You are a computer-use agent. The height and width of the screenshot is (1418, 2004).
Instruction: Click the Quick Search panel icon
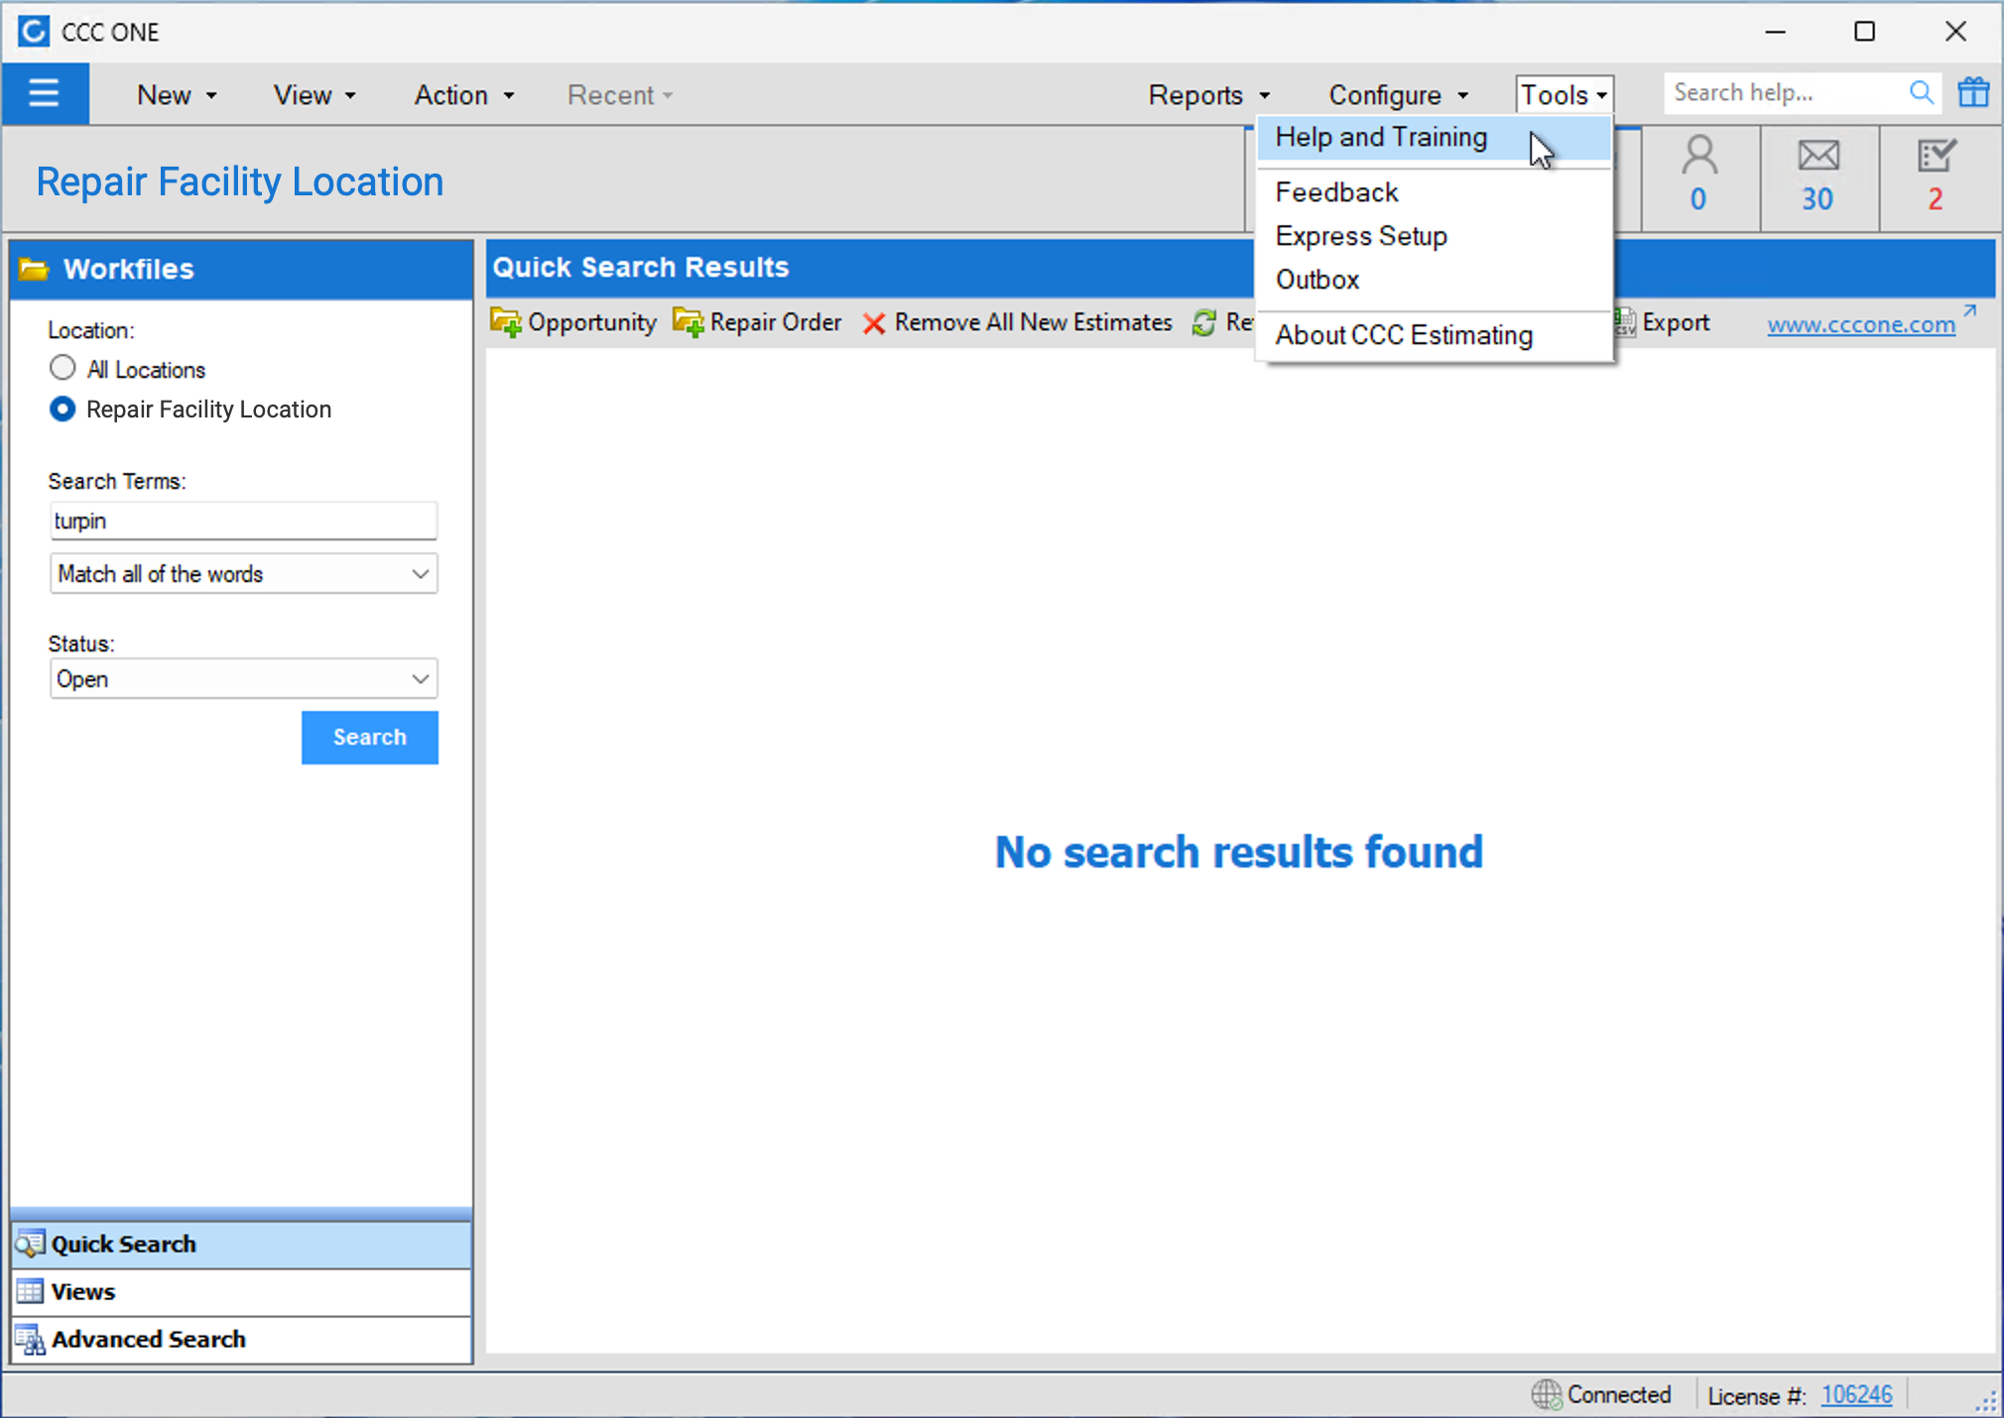click(30, 1243)
